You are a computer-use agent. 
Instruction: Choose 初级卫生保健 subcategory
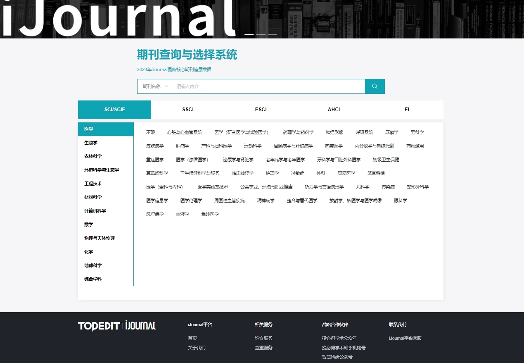click(x=386, y=160)
